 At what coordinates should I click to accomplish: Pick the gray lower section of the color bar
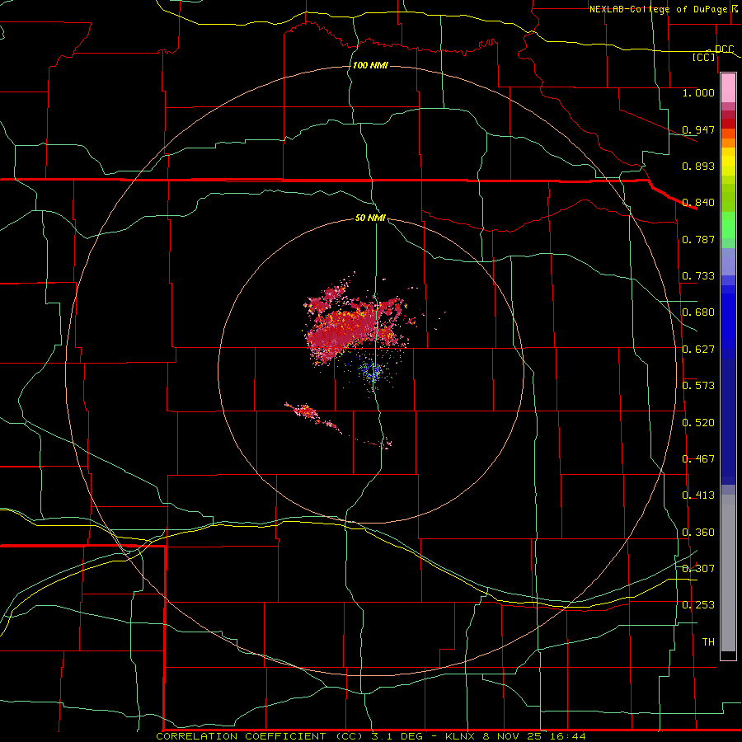click(728, 573)
